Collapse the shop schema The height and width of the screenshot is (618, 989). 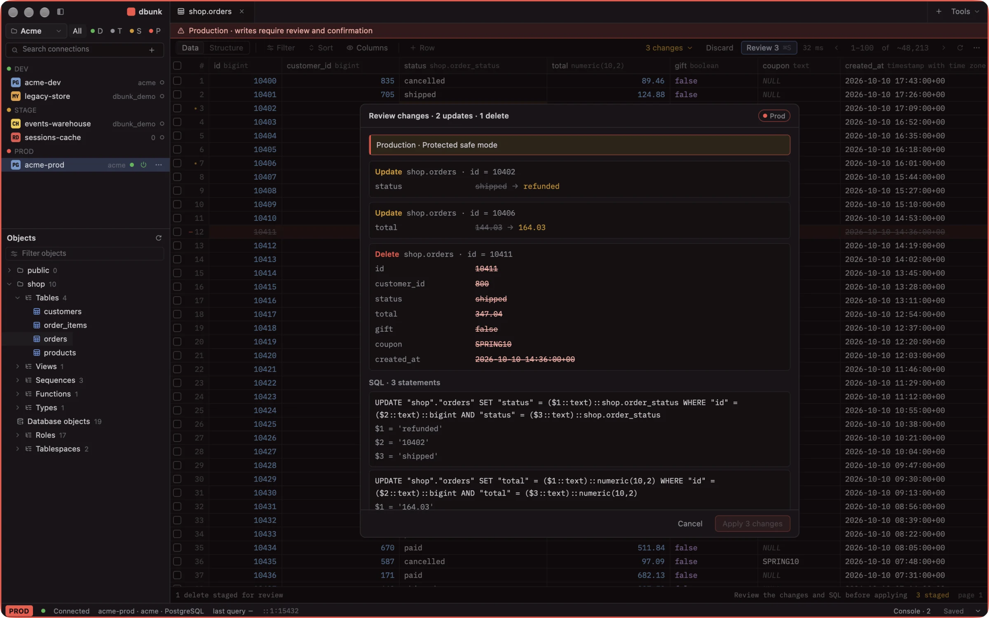coord(9,284)
